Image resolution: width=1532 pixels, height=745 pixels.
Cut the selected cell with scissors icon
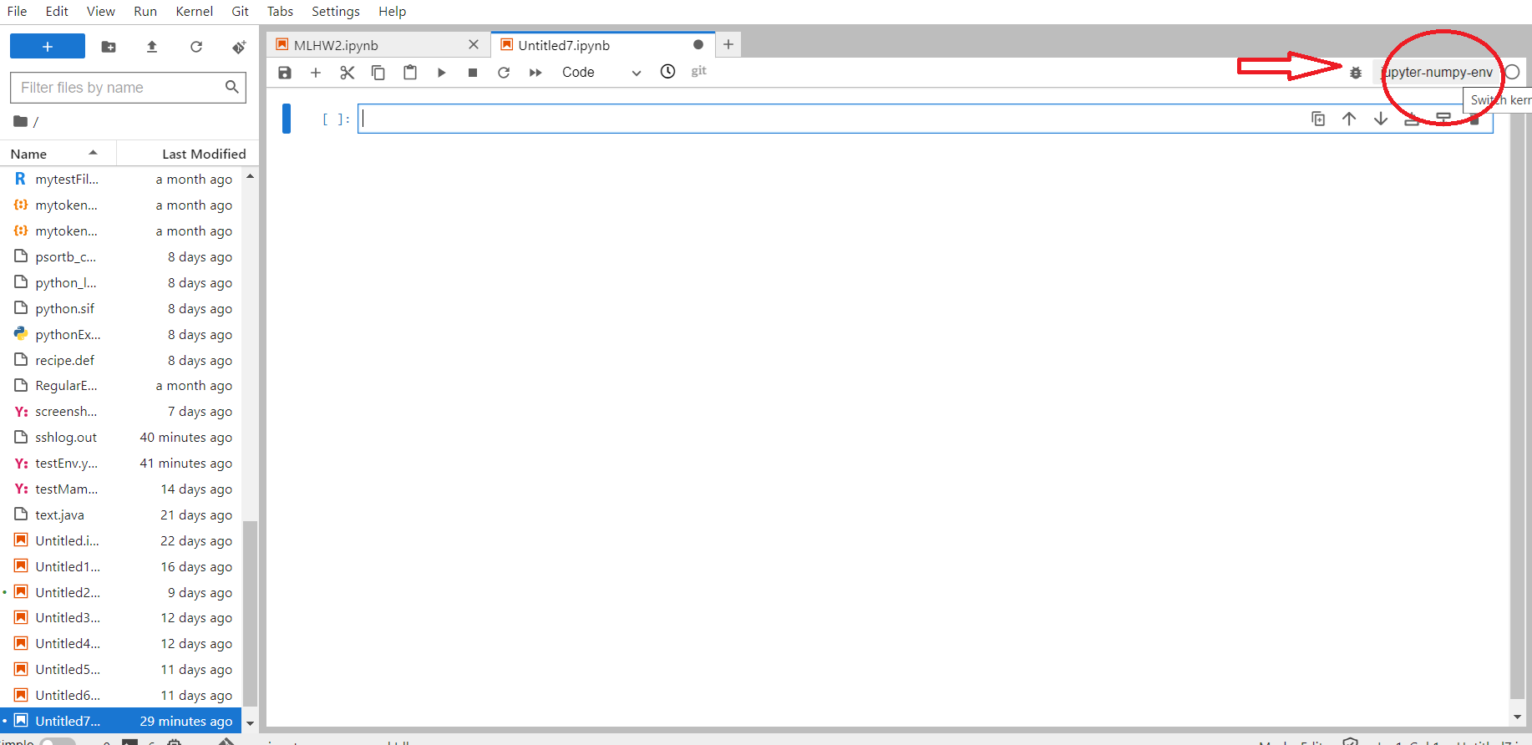(x=347, y=73)
